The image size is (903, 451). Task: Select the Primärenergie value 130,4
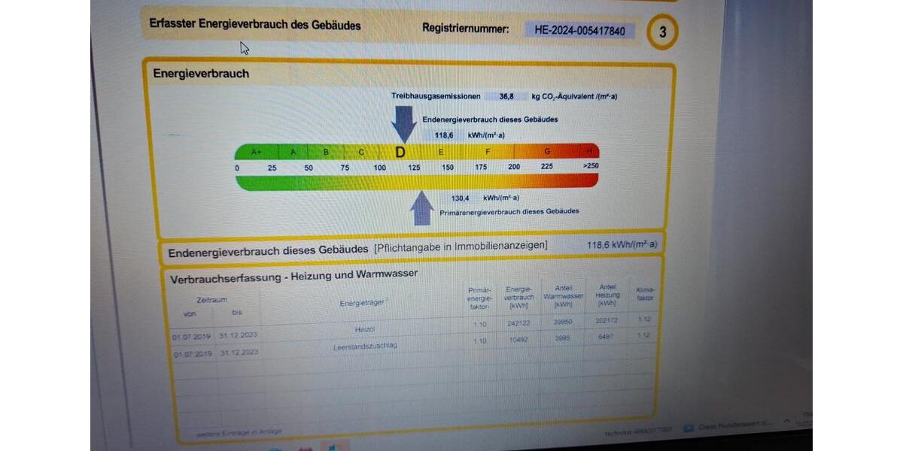click(460, 198)
